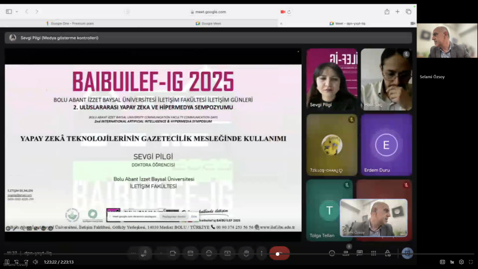
Task: Open the Meet chat panel
Action: [x=360, y=253]
